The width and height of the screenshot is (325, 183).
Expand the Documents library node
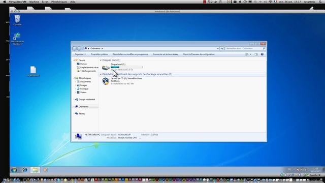click(76, 82)
